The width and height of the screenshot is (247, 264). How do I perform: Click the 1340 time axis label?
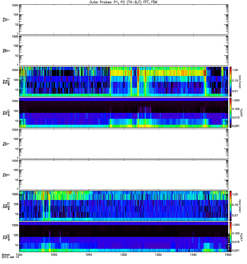click(193, 255)
